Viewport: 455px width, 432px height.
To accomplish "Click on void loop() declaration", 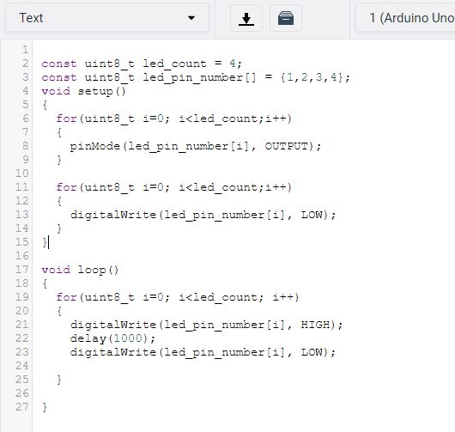I will (x=80, y=270).
